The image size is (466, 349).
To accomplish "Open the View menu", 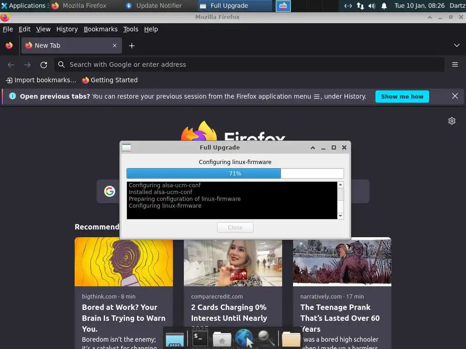I will (43, 29).
